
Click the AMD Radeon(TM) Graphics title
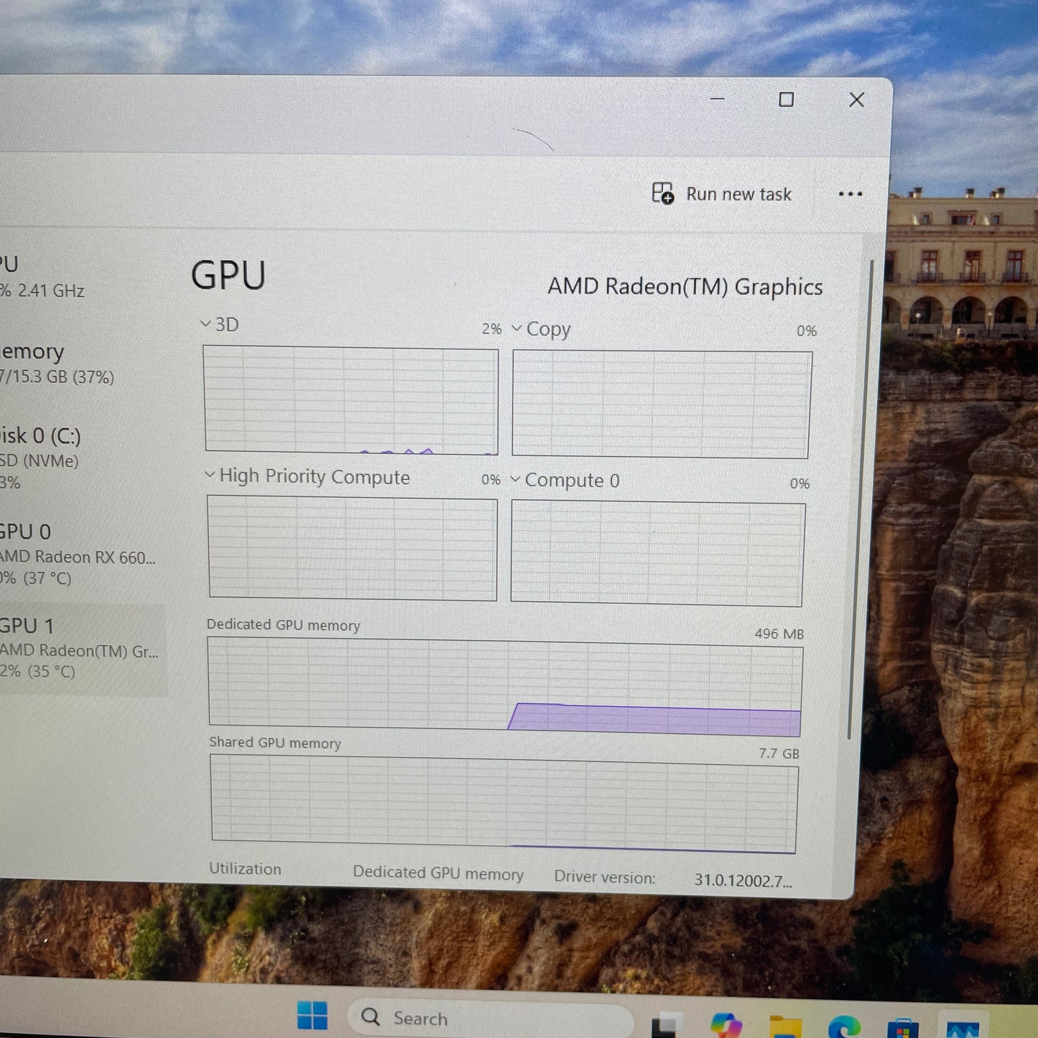685,287
